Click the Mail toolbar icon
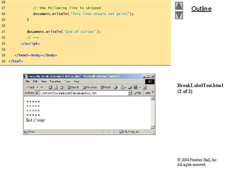Viewport: 226px width, 169px height. tap(123, 87)
